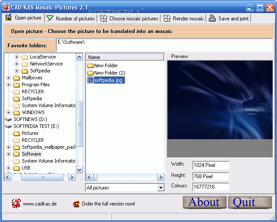277x222 pixels.
Task: Switch to Number of pictures tab
Action: pos(71,19)
